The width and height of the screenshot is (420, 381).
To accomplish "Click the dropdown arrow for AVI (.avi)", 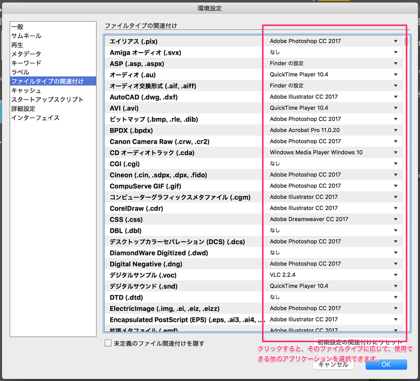I will (x=396, y=108).
